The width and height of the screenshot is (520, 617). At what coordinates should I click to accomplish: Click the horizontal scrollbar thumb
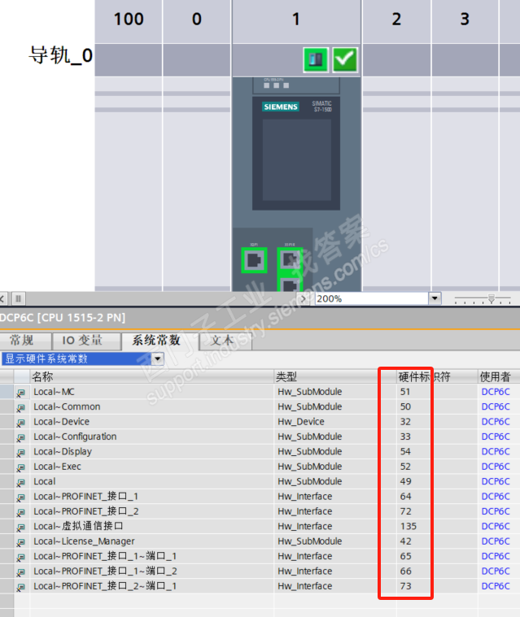18,298
